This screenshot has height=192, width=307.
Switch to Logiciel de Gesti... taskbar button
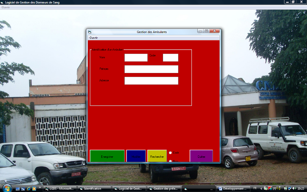[129, 189]
